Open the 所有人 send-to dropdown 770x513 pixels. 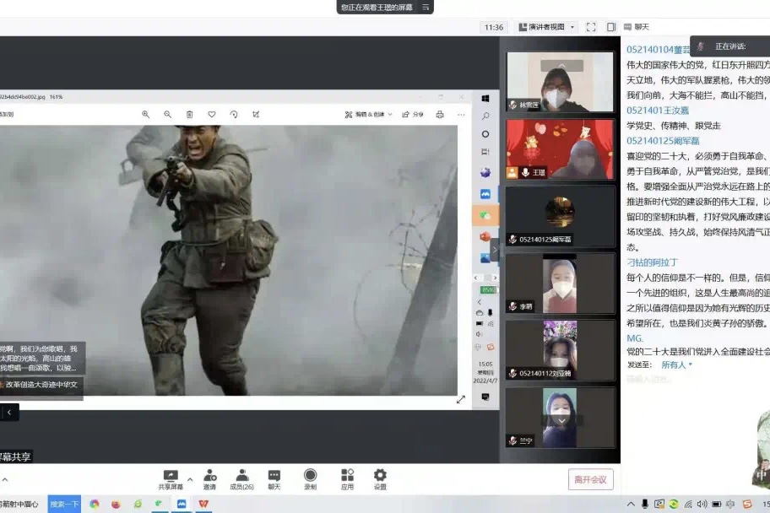[676, 364]
